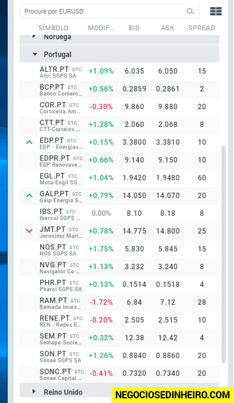Viewport: 234px width, 403px height.
Task: Click the green up arrow beside EDP.PT
Action: pos(30,142)
